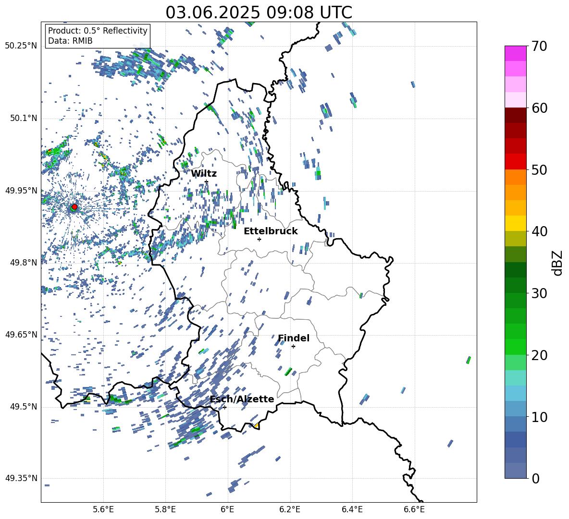Click the 49.95°N latitude label

pyautogui.click(x=21, y=190)
